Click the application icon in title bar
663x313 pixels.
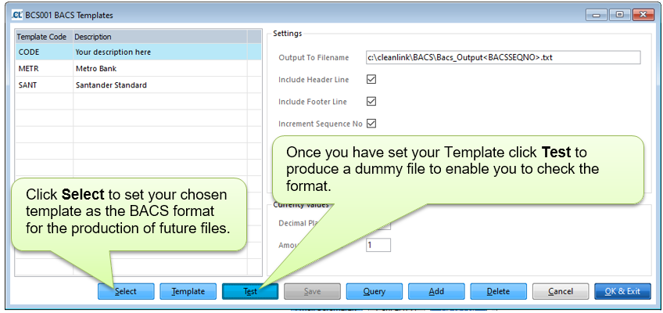(x=16, y=15)
